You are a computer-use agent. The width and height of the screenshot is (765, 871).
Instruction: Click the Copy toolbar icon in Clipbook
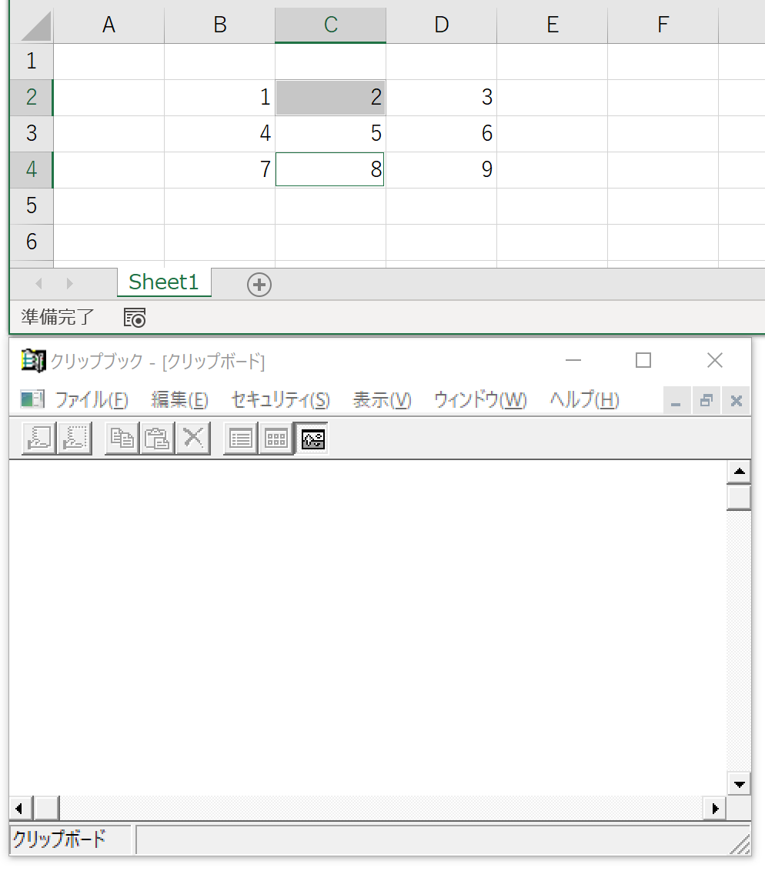click(x=122, y=439)
